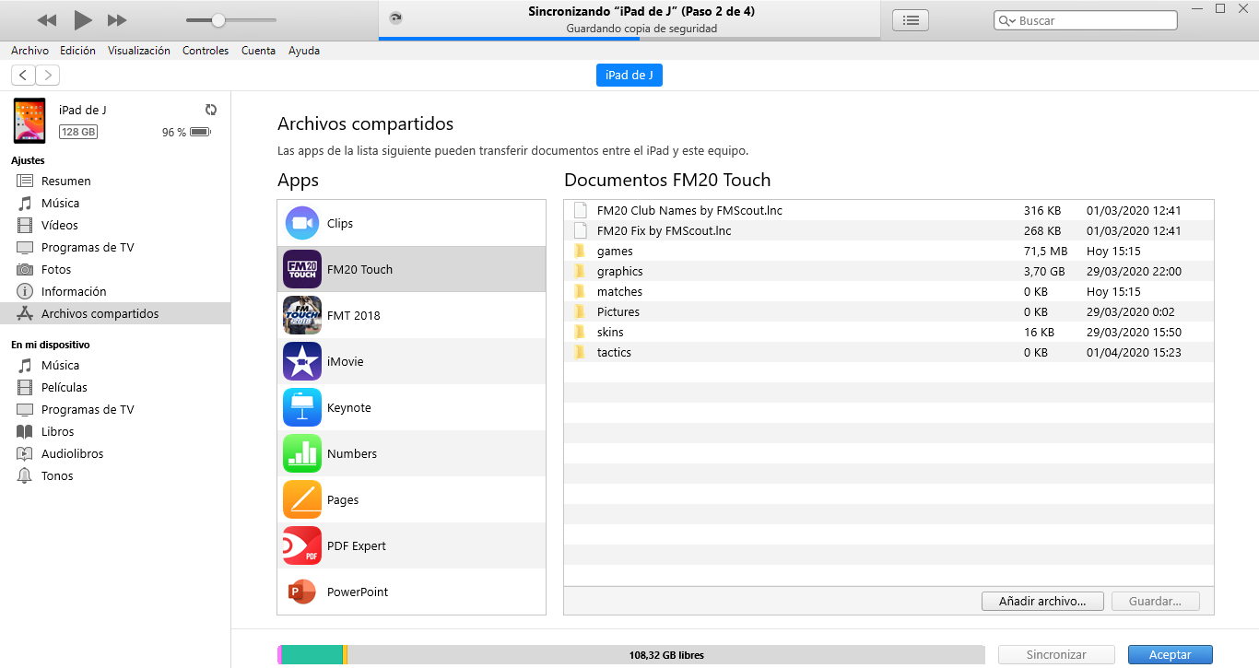
Task: Select file FM20 Fix by FMScout.lnc
Action: (888, 230)
